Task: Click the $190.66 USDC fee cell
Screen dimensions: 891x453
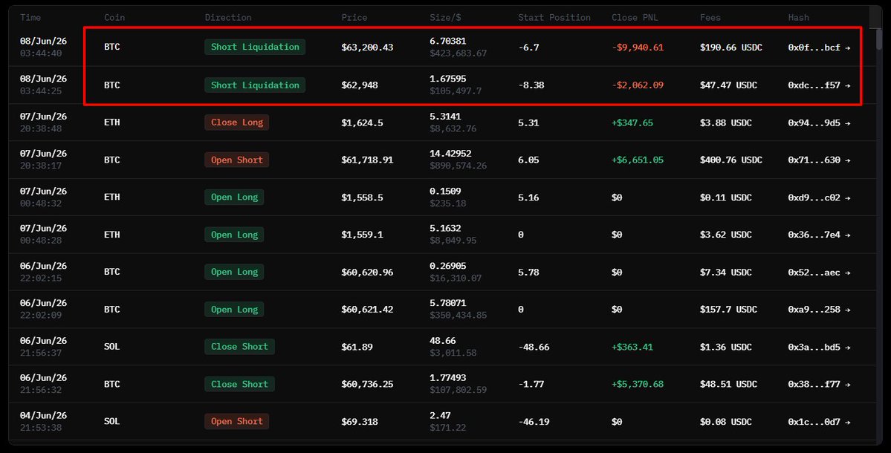Action: [730, 48]
